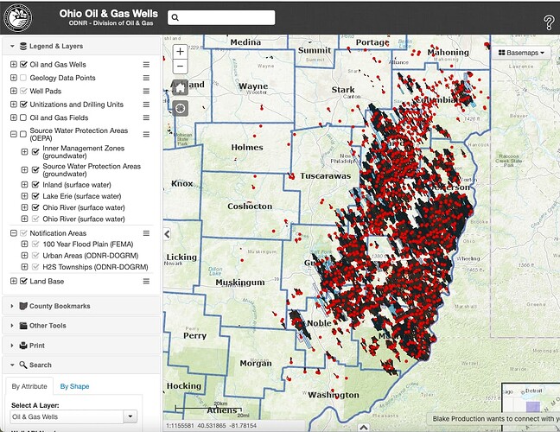Collapse Source Water Protection Areas (OEPA) group
The height and width of the screenshot is (432, 560).
tap(14, 134)
